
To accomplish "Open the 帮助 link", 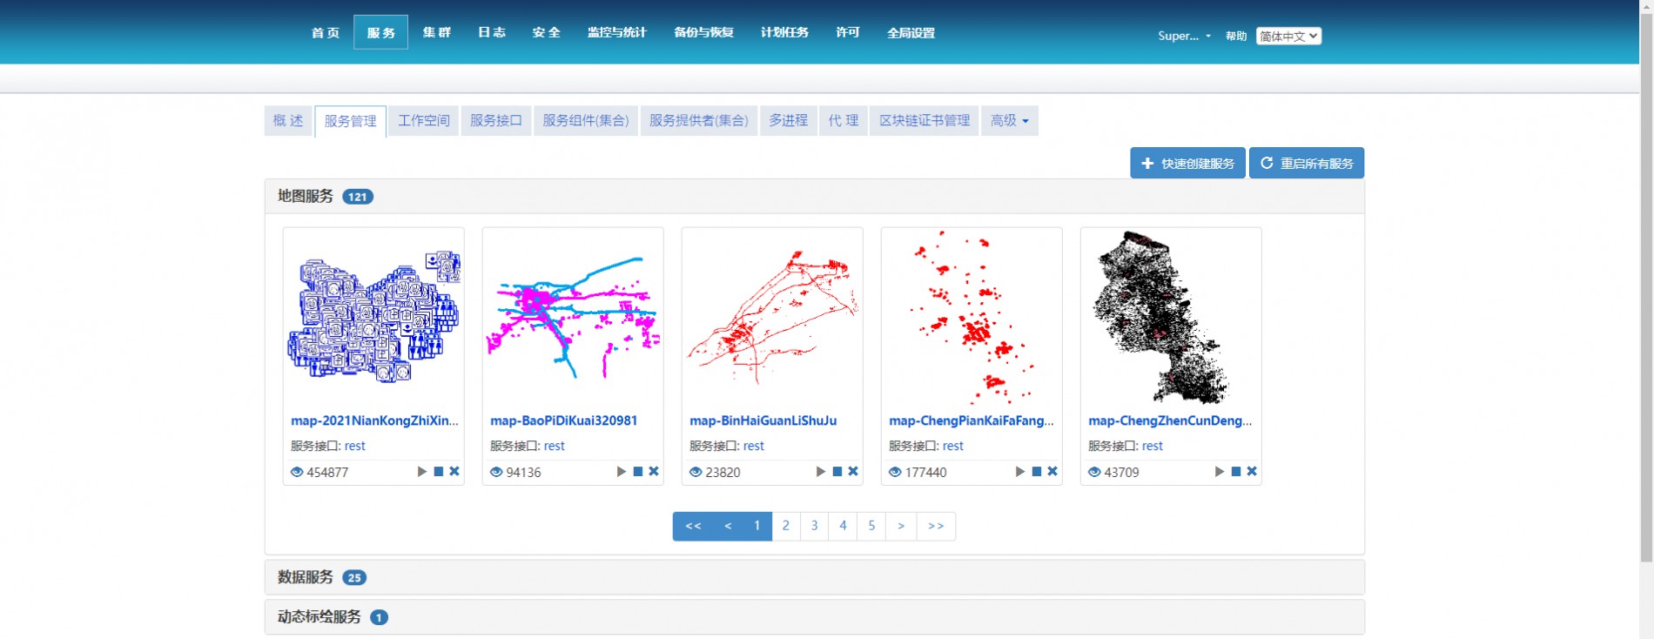I will point(1236,36).
